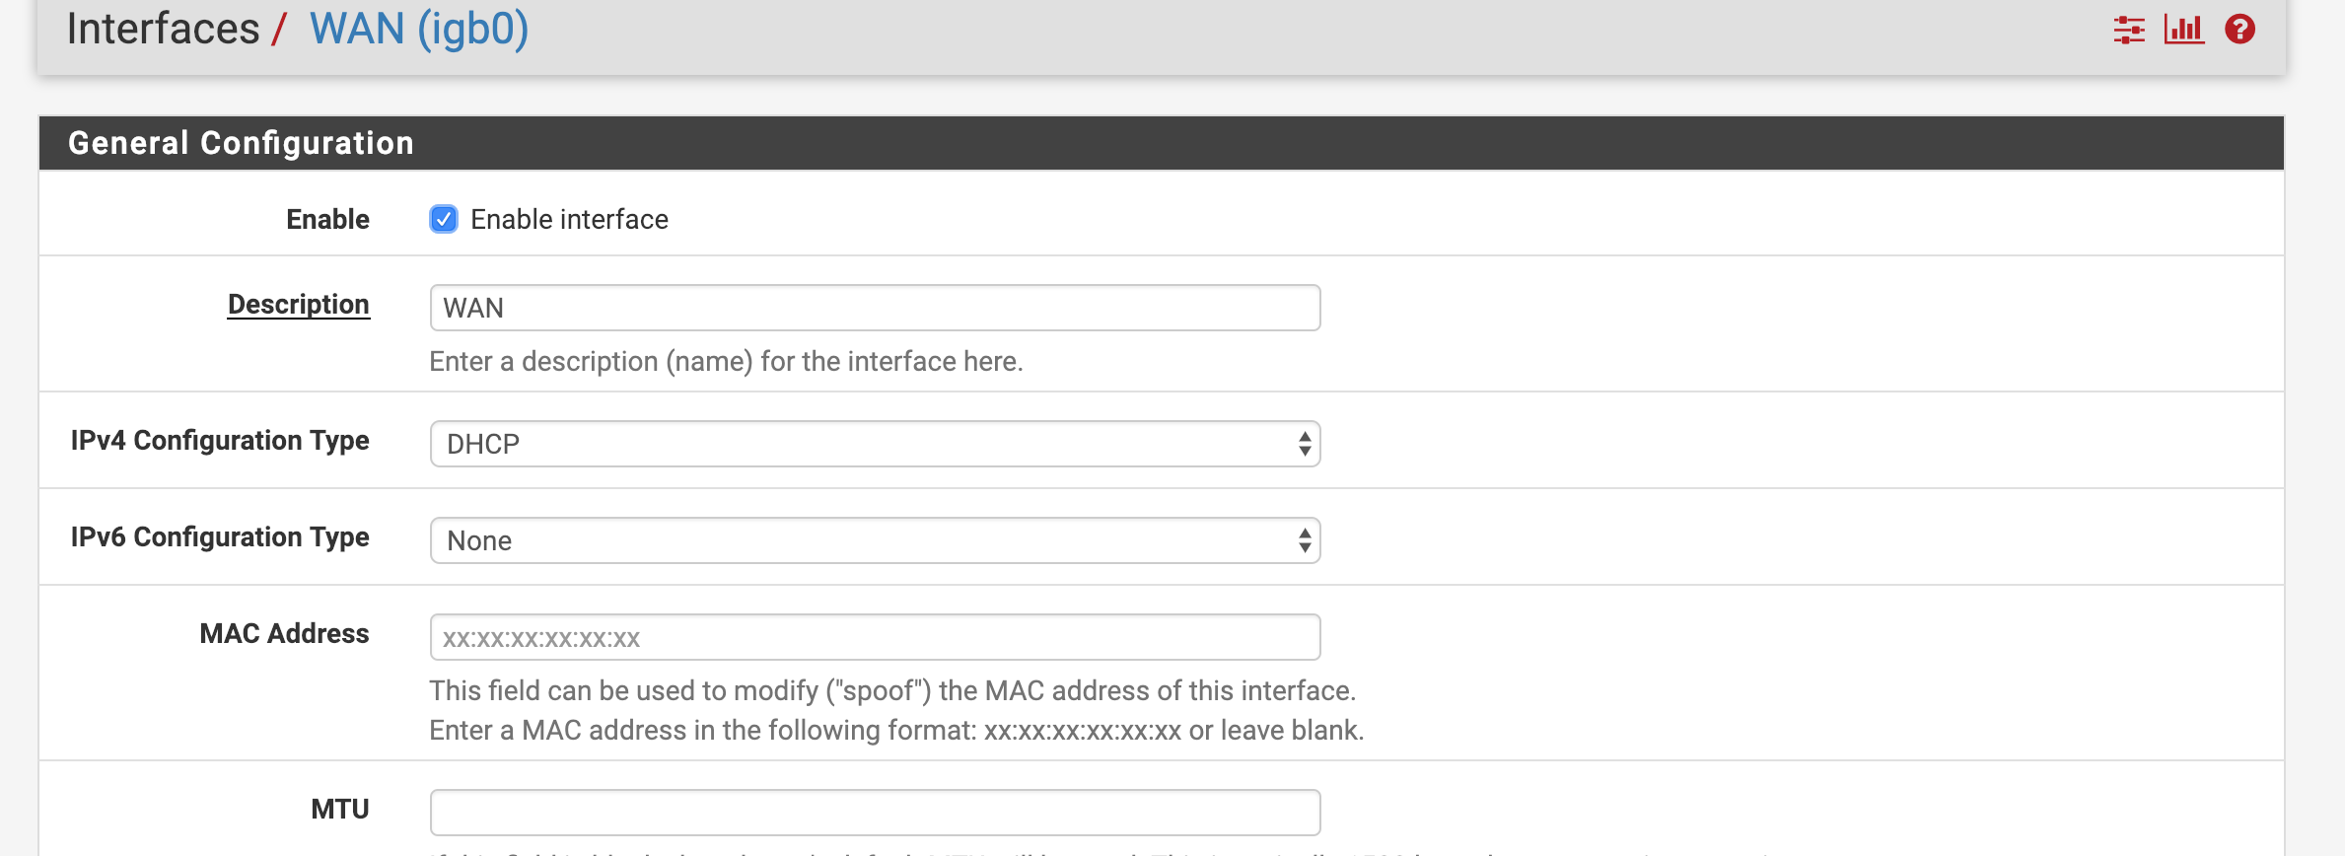Click the DHCP dropdown arrow indicator

coord(1304,444)
